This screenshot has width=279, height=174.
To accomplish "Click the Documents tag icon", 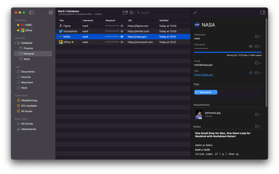I will coord(19,71).
